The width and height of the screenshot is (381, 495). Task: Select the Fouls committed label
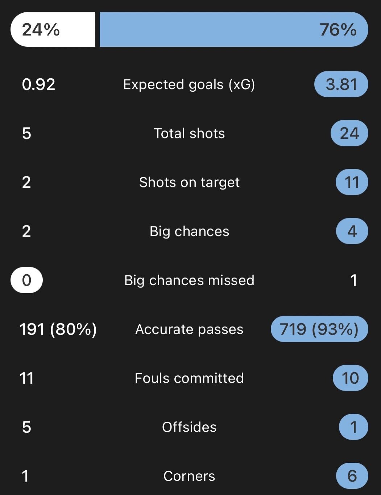pyautogui.click(x=189, y=378)
